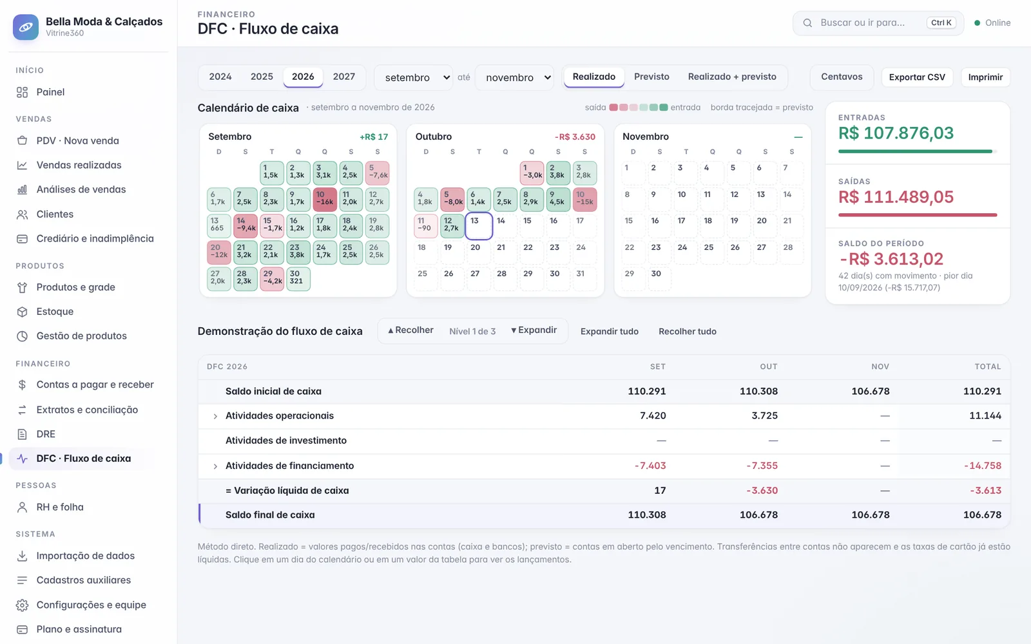Click the Extratos e conciliação arrows icon
Viewport: 1031px width, 644px height.
pos(22,410)
